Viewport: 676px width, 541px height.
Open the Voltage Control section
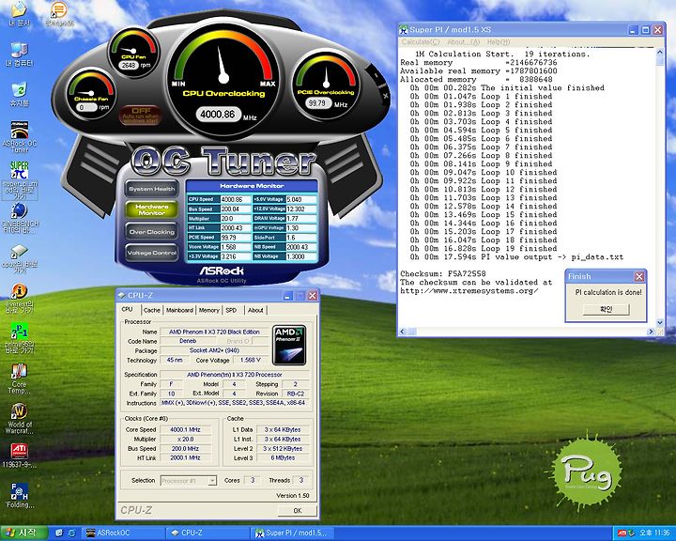pos(152,253)
